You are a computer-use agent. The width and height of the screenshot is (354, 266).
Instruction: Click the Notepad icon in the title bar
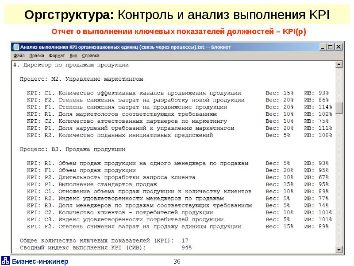tap(15, 47)
